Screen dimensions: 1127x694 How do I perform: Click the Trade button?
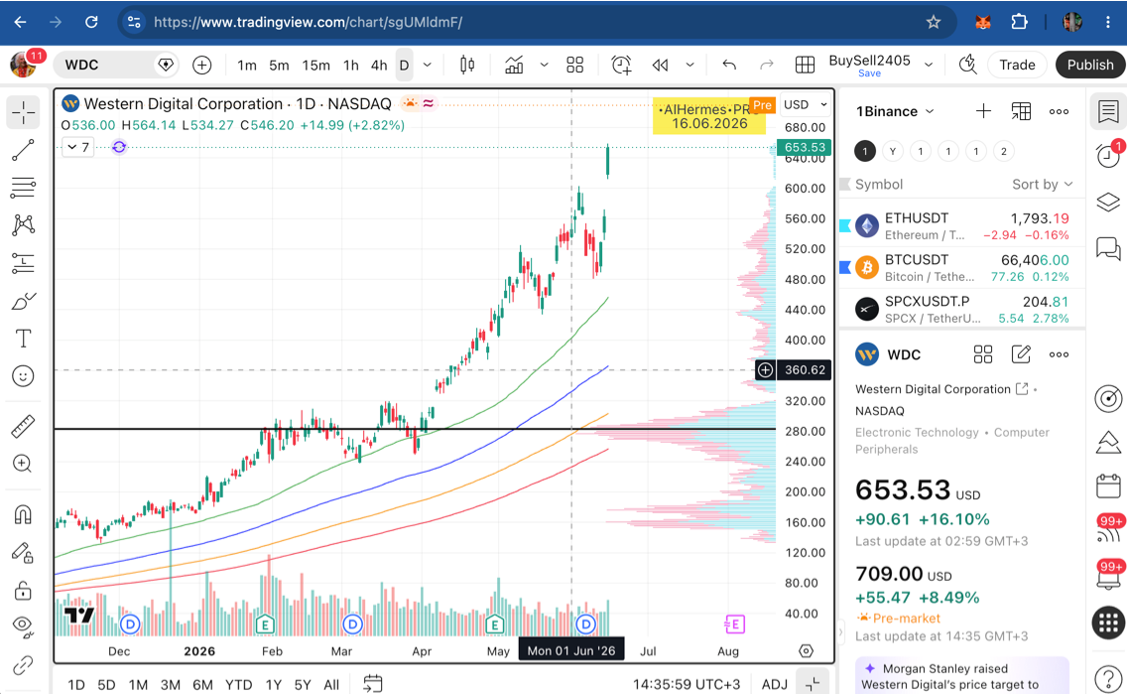coord(1017,65)
